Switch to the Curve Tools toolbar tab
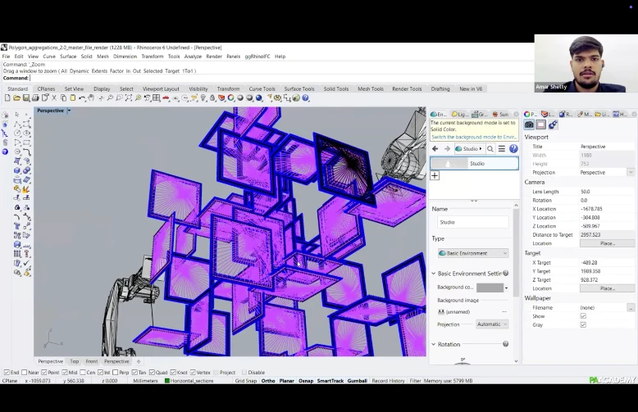 (x=262, y=88)
